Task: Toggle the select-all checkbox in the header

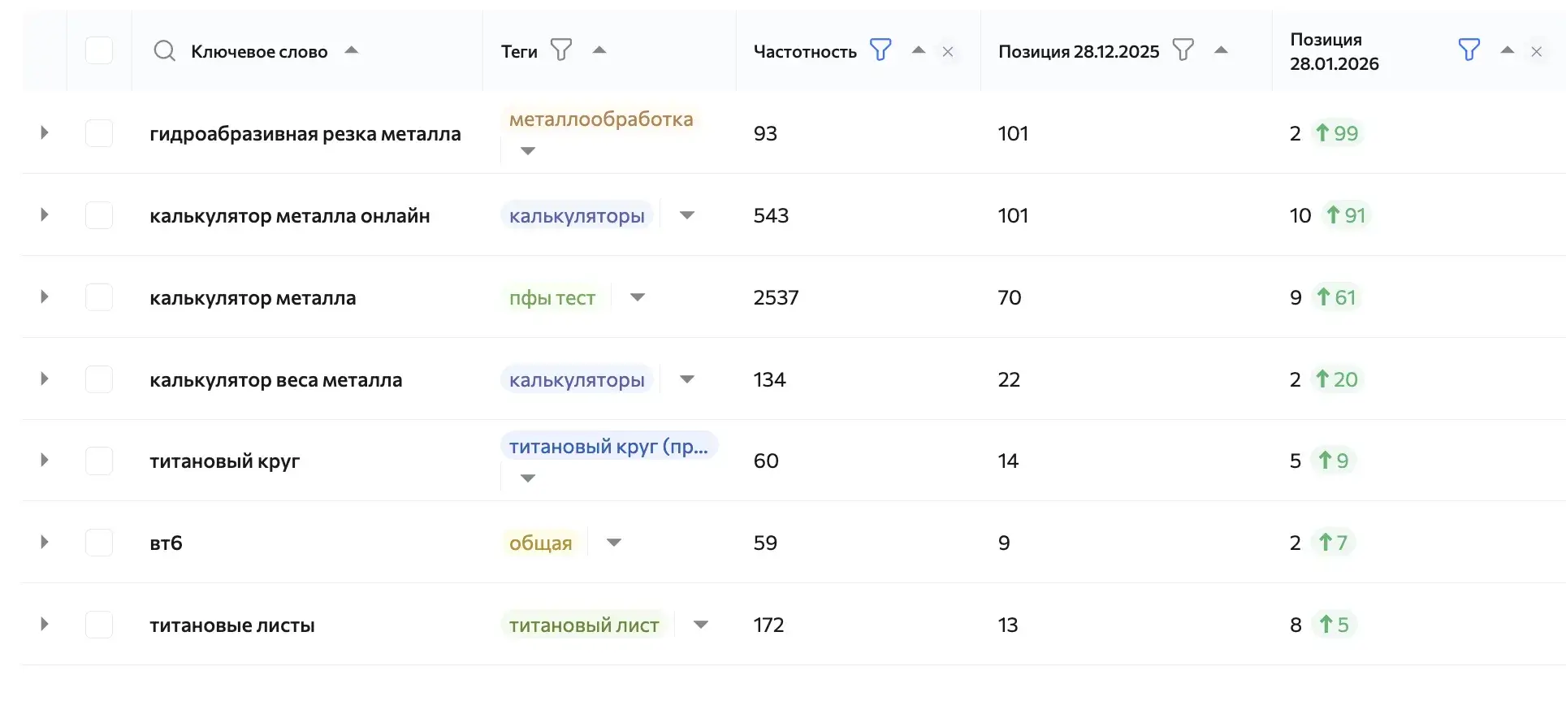Action: [x=99, y=50]
